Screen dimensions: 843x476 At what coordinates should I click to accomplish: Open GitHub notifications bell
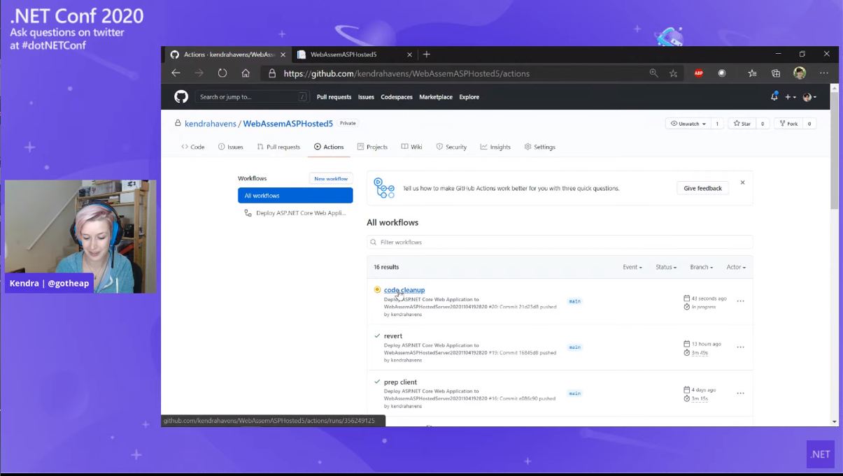click(x=774, y=96)
